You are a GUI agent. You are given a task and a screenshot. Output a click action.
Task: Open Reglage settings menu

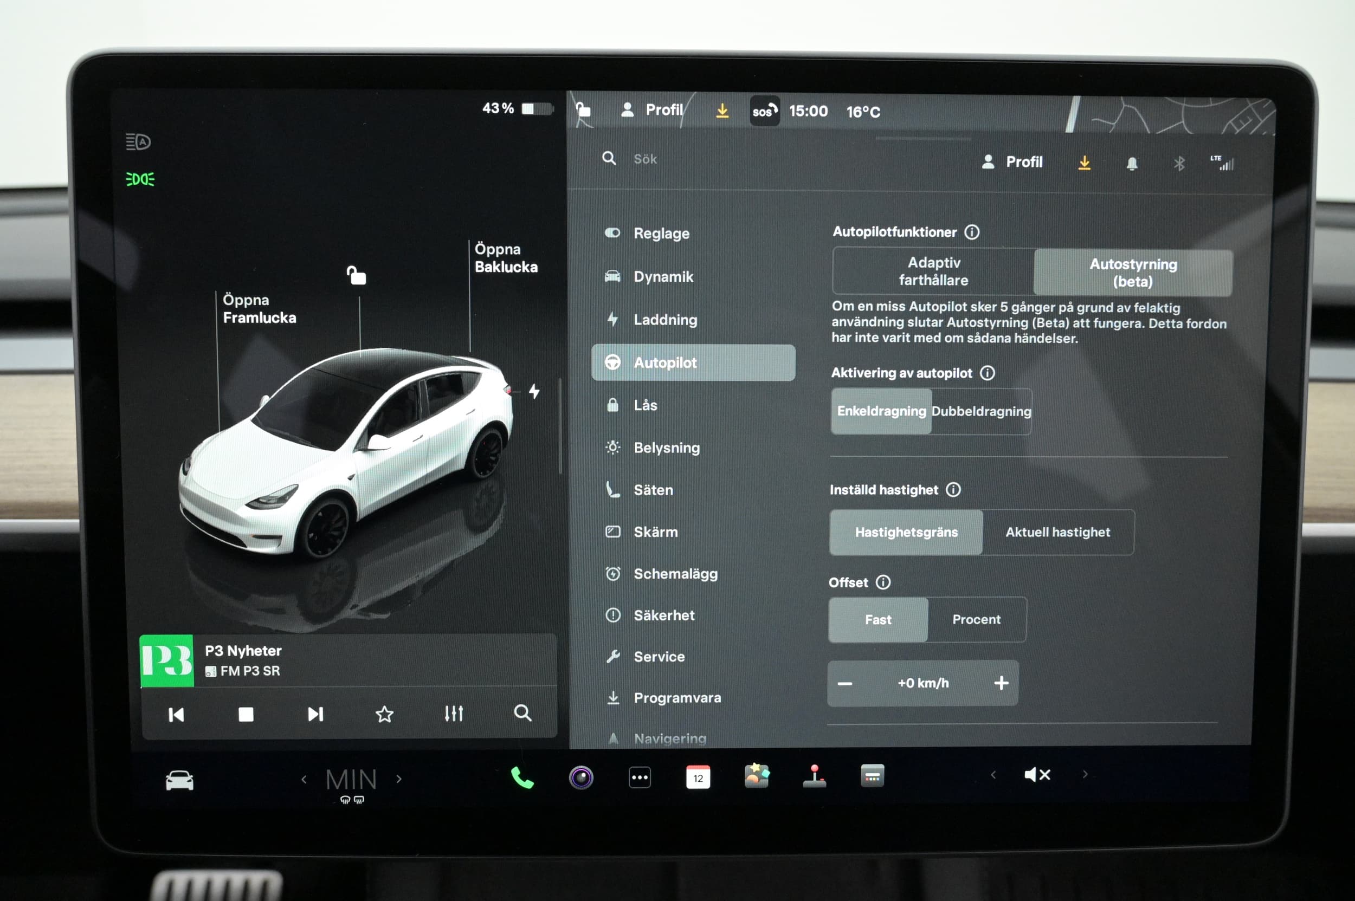(693, 234)
